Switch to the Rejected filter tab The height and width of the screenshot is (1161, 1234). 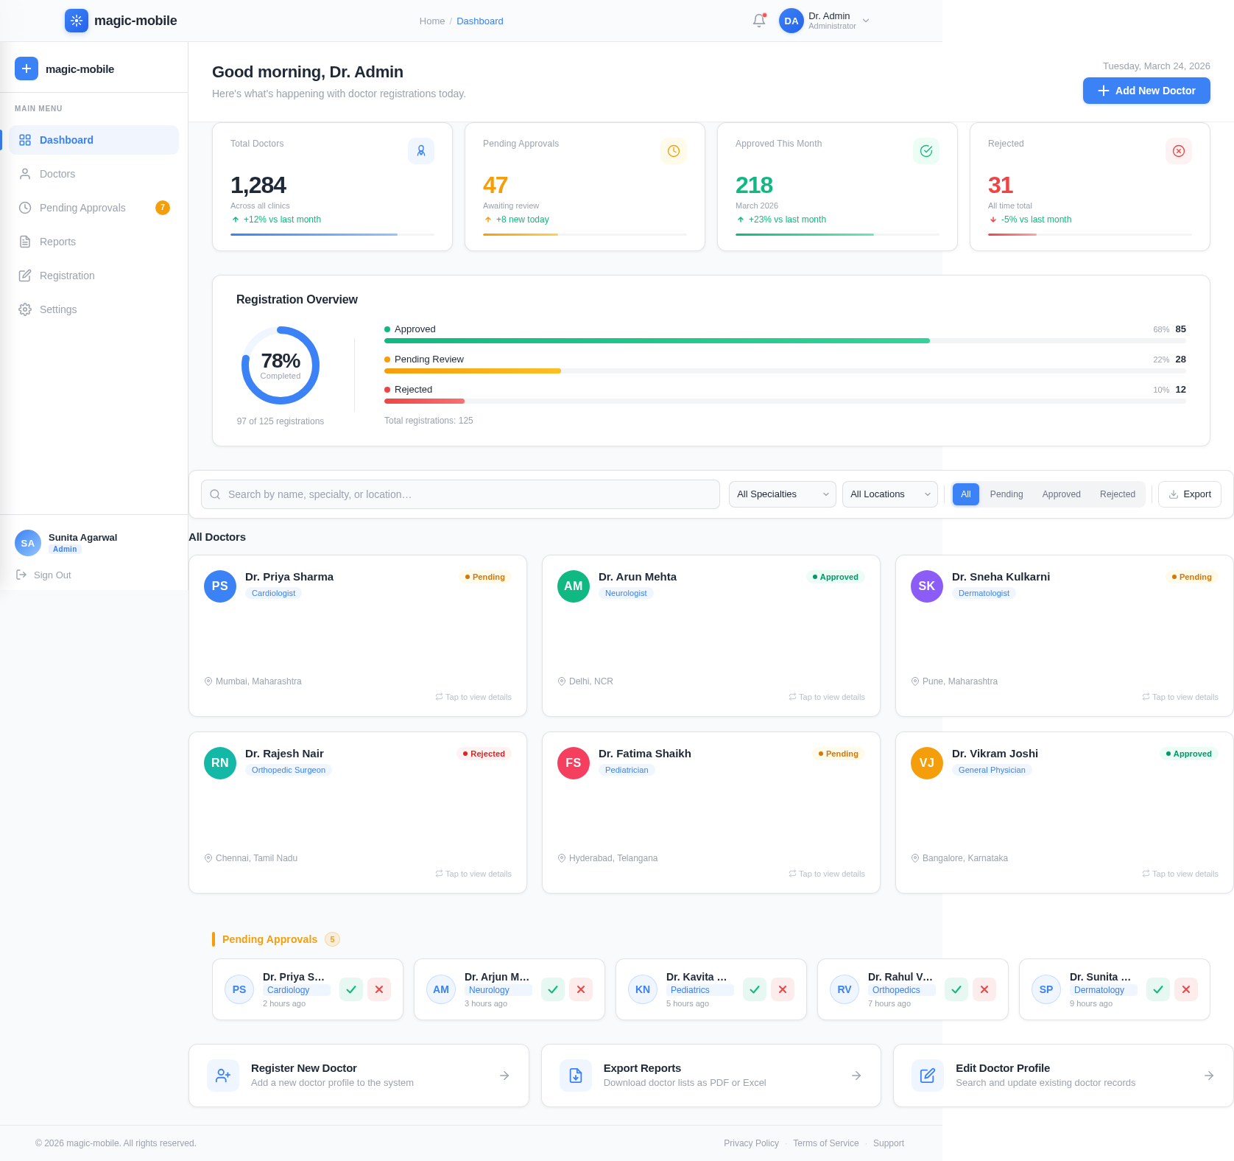coord(1117,494)
